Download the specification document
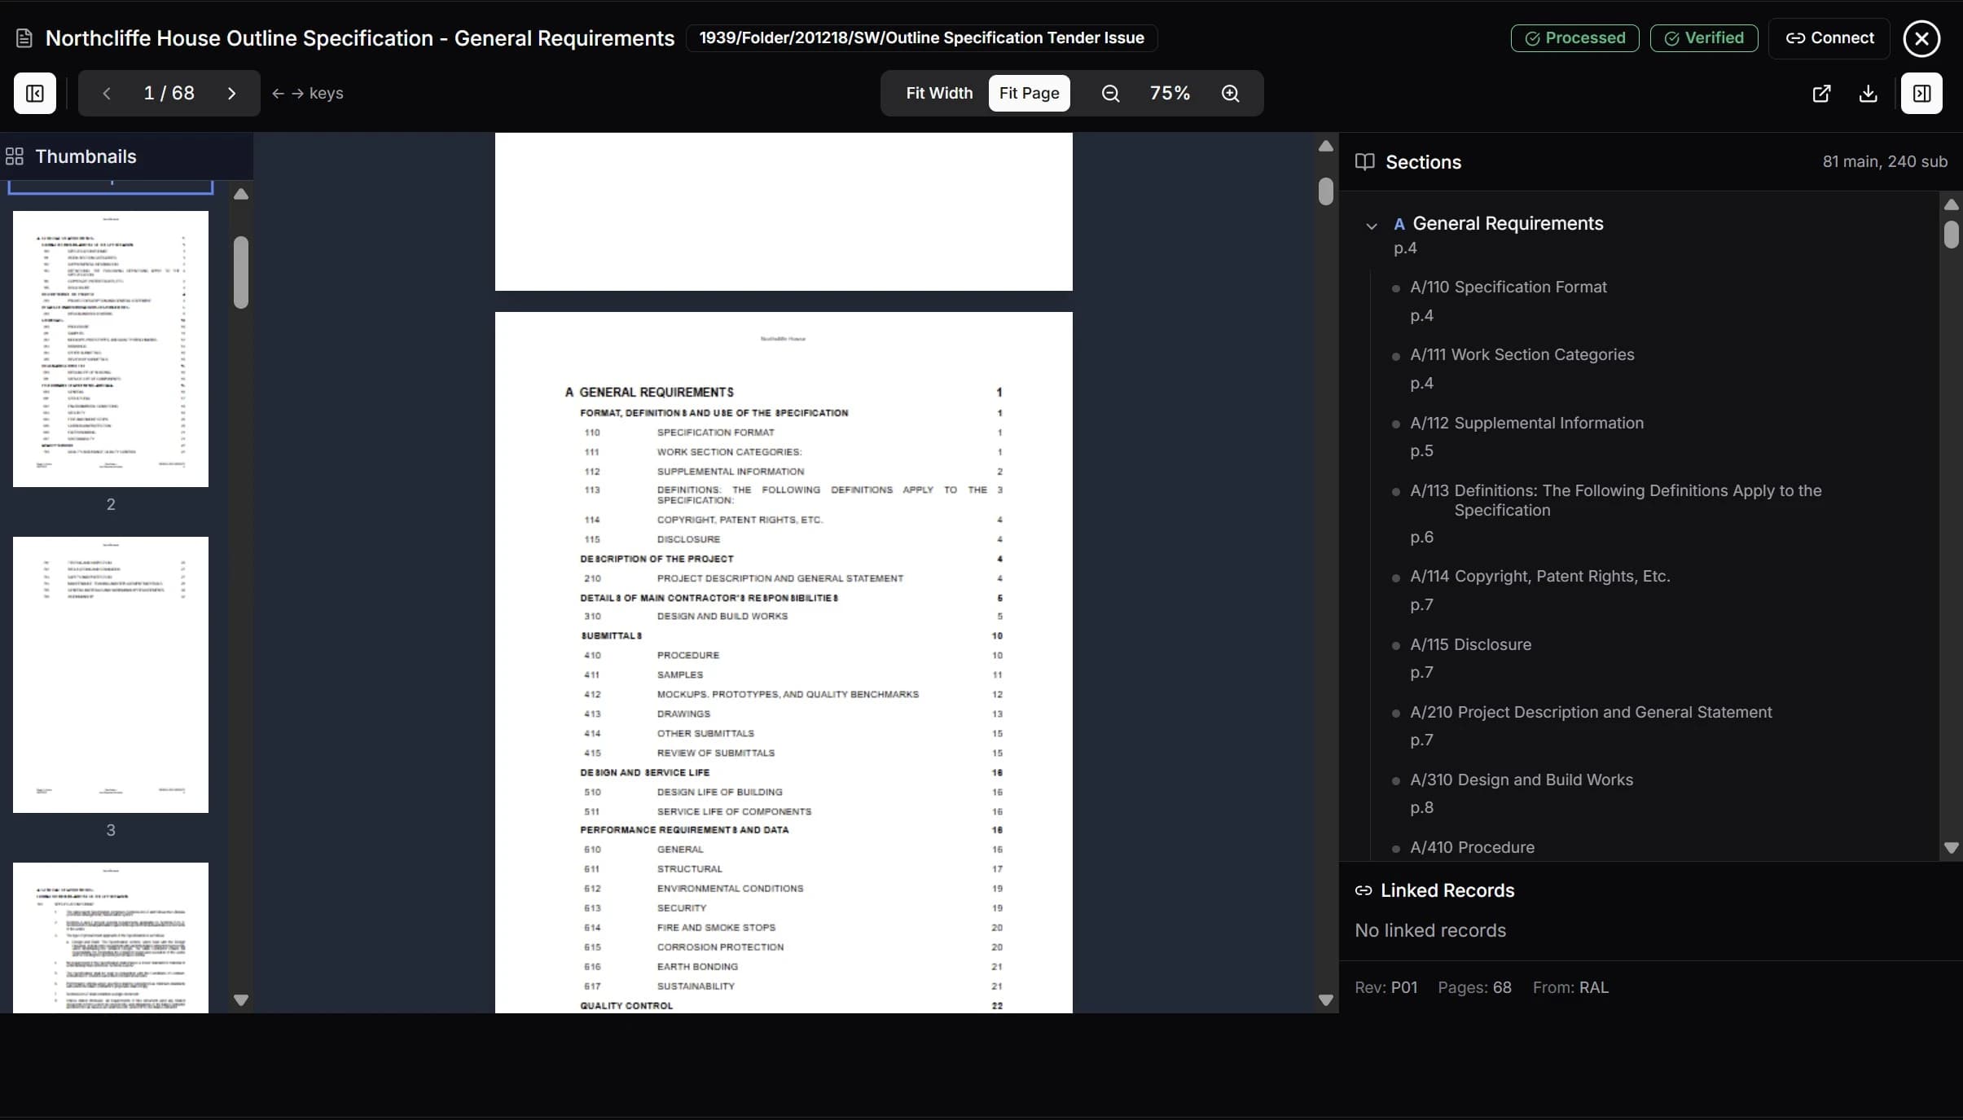This screenshot has width=1963, height=1120. 1869,93
